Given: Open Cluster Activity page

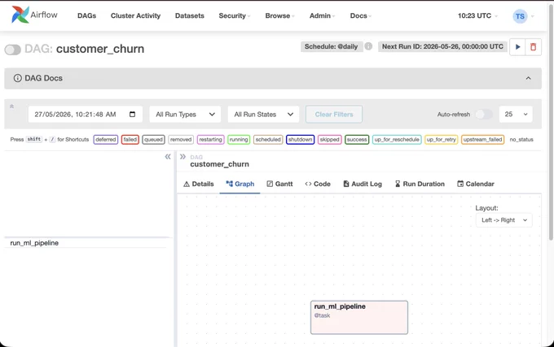Looking at the screenshot, I should coord(135,15).
